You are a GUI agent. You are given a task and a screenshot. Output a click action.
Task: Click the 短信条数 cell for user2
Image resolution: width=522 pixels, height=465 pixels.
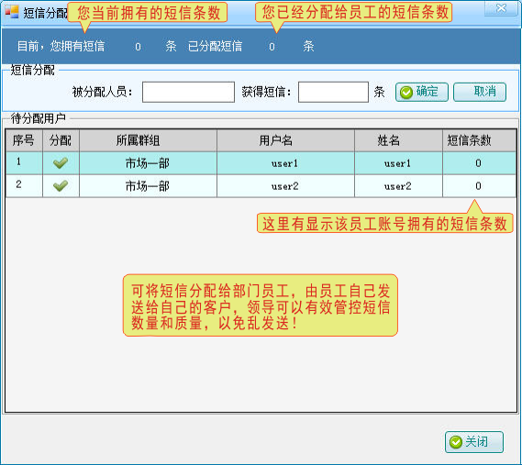tap(480, 186)
